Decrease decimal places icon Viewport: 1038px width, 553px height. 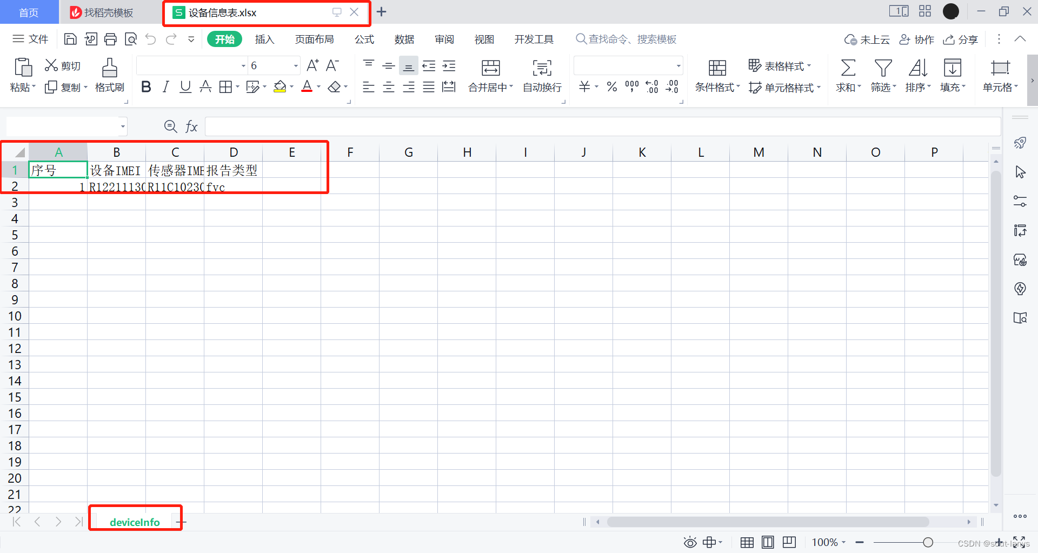672,86
